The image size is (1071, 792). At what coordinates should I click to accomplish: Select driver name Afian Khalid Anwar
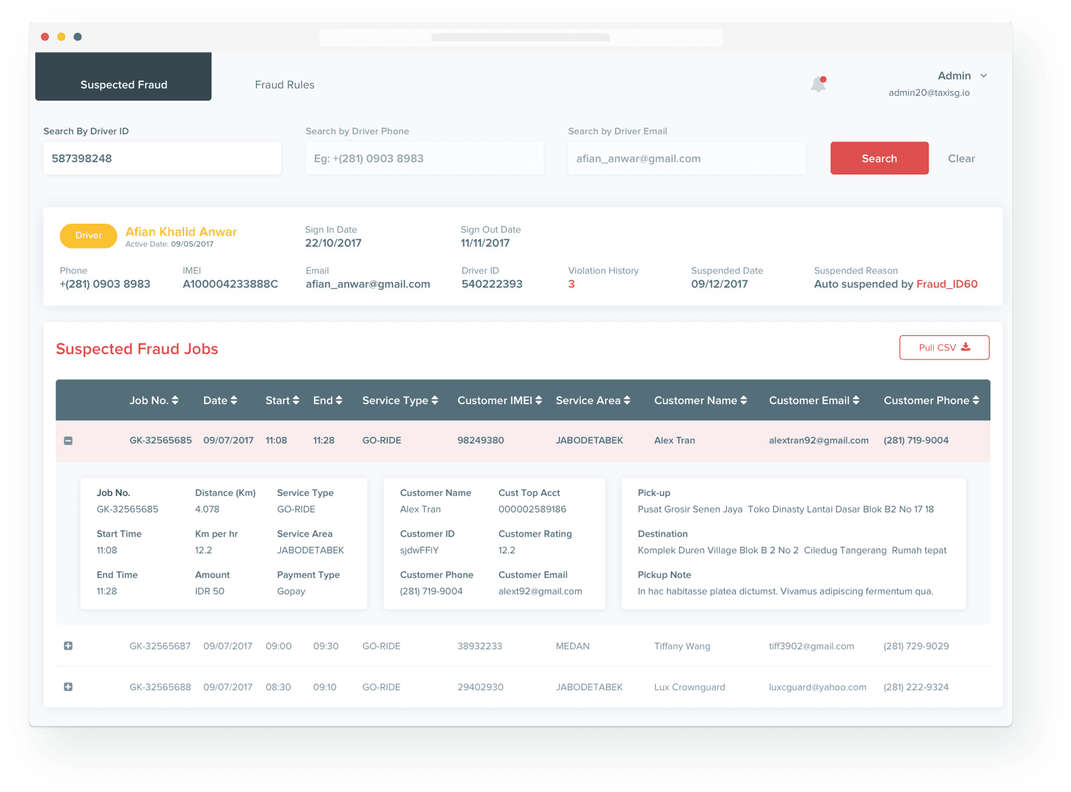coord(181,232)
